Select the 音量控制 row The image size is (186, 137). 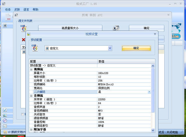click(x=90, y=122)
